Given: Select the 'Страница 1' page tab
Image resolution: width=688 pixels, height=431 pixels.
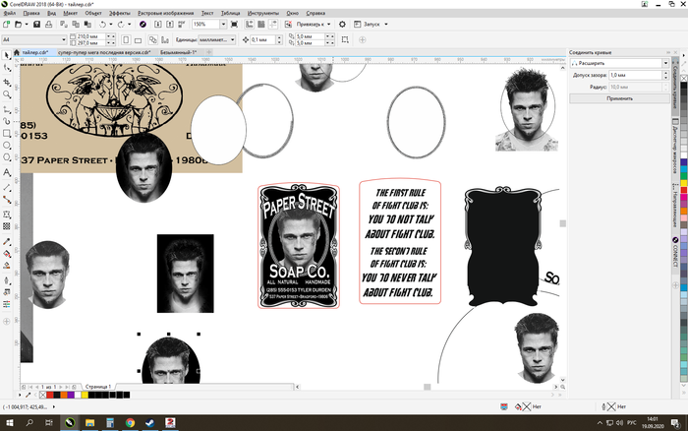Looking at the screenshot, I should pyautogui.click(x=98, y=387).
